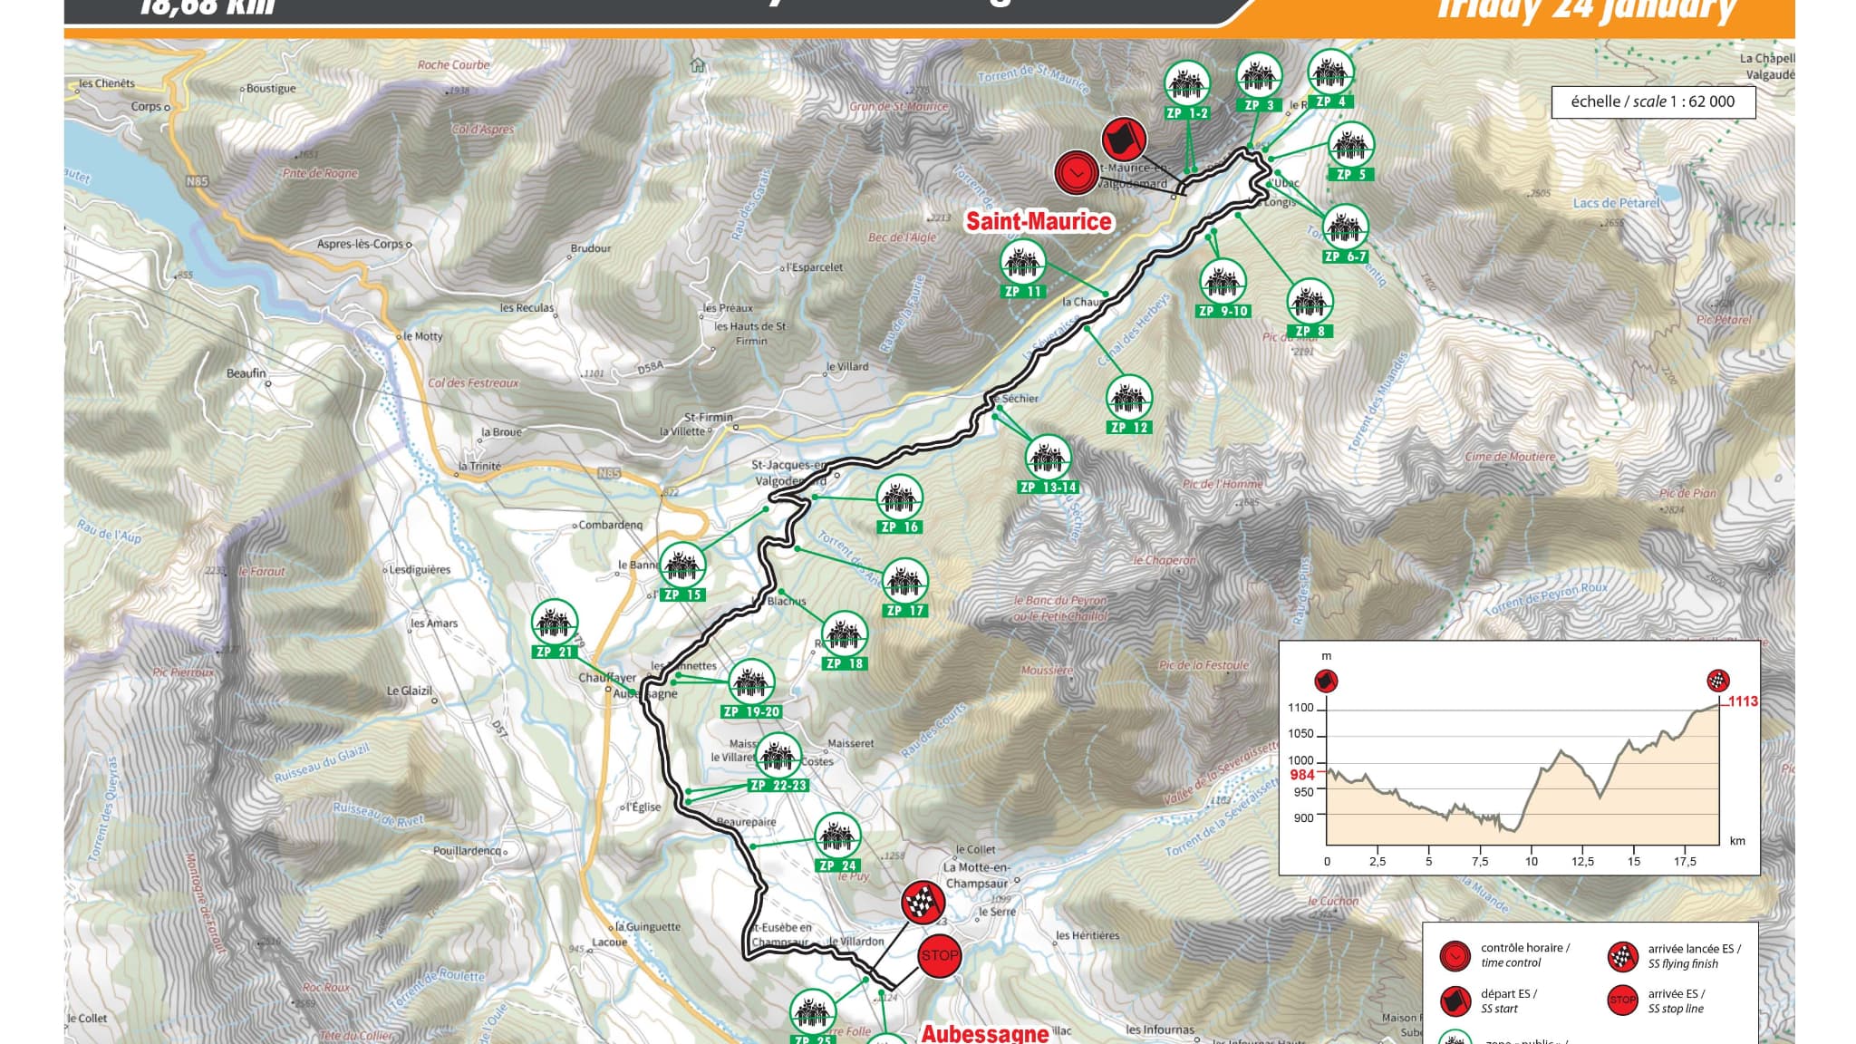Screen dimensions: 1856x1044
Task: Click the Pic de l'Homme label
Action: (x=1223, y=485)
